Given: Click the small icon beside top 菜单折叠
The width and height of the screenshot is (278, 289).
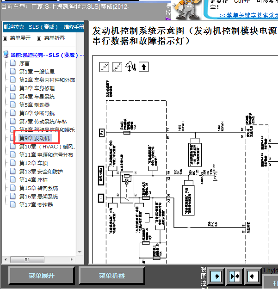Looking at the screenshot, I should (39, 38).
